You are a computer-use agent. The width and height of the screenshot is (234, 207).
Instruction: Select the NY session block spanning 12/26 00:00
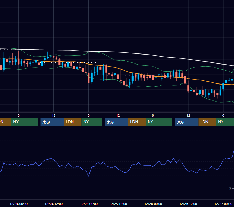(x=159, y=122)
